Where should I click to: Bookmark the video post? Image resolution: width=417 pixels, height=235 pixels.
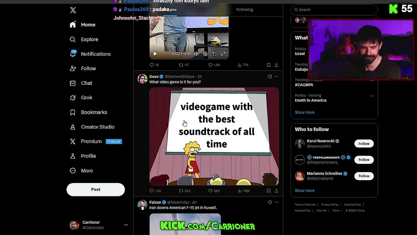pos(269,65)
